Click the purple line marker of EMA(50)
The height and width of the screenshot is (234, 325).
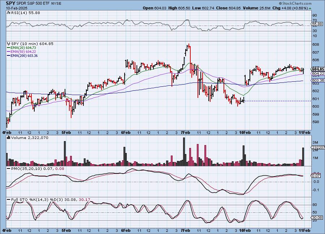click(9, 52)
